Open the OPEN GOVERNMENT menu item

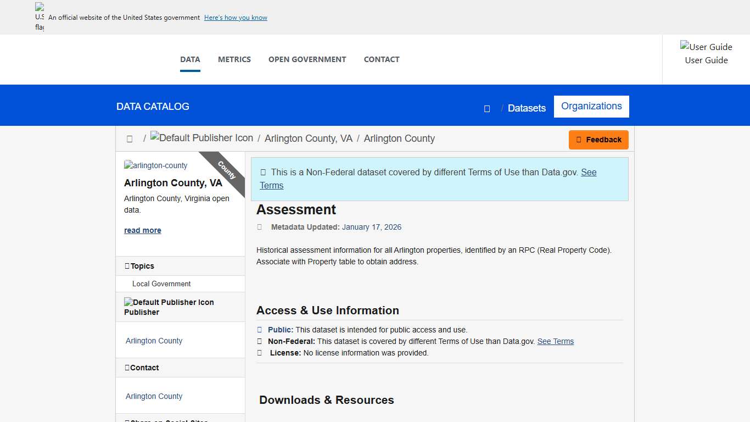pyautogui.click(x=307, y=59)
